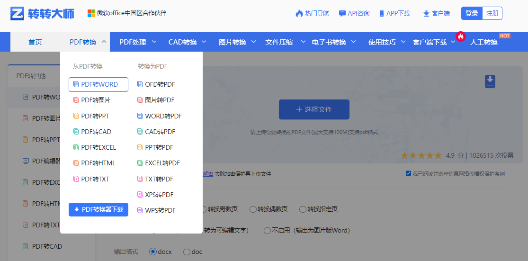Expand the 客户端下载 dropdown arrow
The height and width of the screenshot is (261, 528).
coord(453,42)
